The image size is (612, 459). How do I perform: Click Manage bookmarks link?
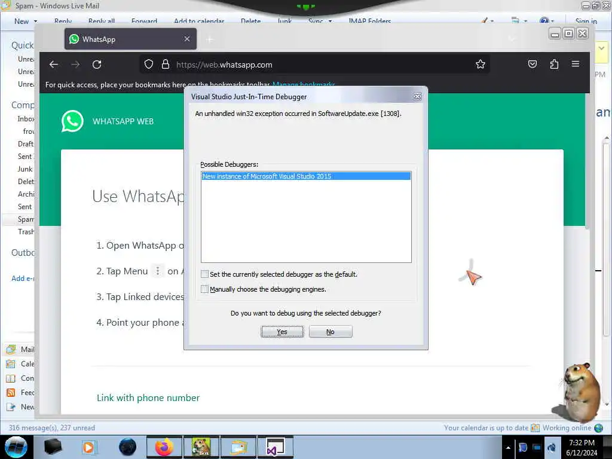304,84
